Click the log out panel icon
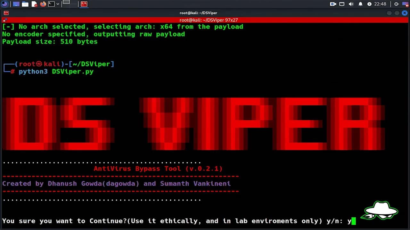The height and width of the screenshot is (230, 410). (x=397, y=4)
